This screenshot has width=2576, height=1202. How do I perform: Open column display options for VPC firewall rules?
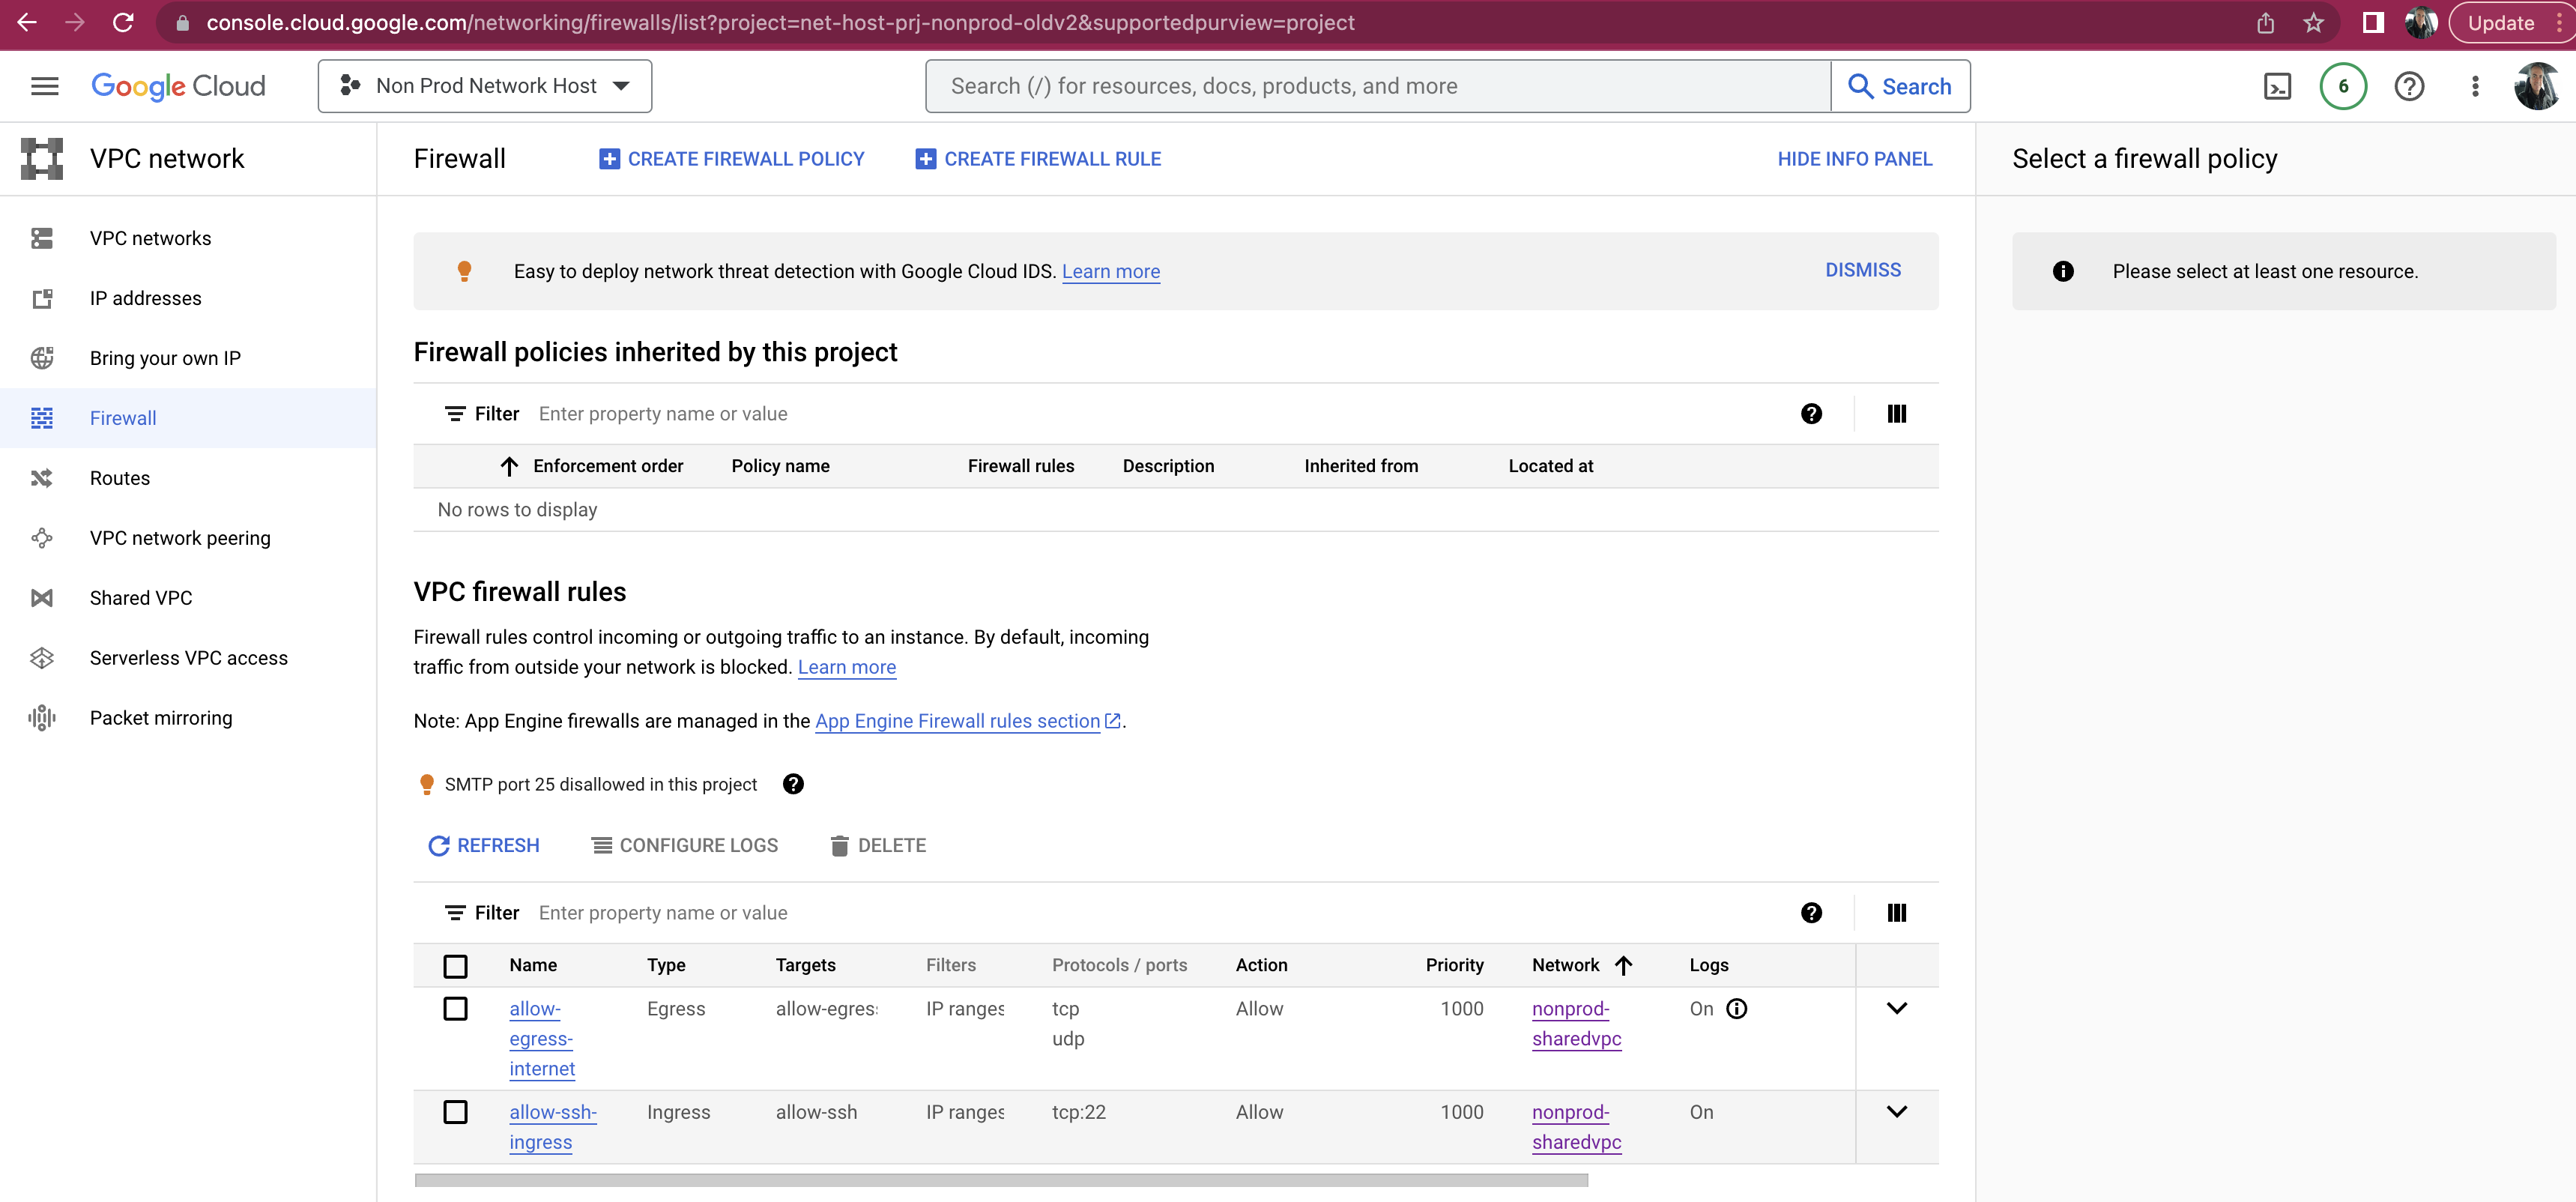tap(1896, 912)
